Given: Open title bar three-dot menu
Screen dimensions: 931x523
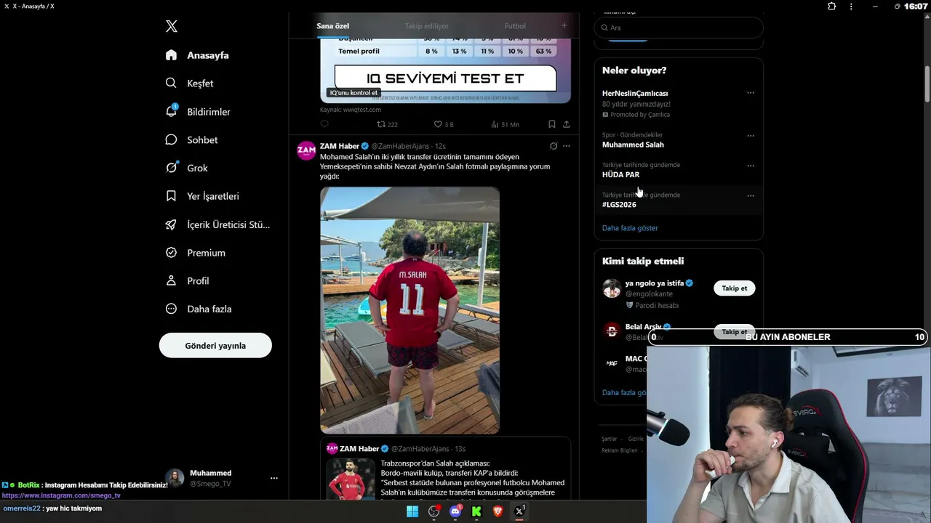Looking at the screenshot, I should pos(851,7).
